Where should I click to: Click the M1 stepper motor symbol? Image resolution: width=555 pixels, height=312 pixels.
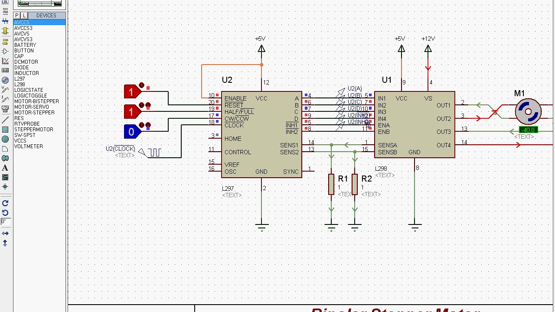coord(528,112)
